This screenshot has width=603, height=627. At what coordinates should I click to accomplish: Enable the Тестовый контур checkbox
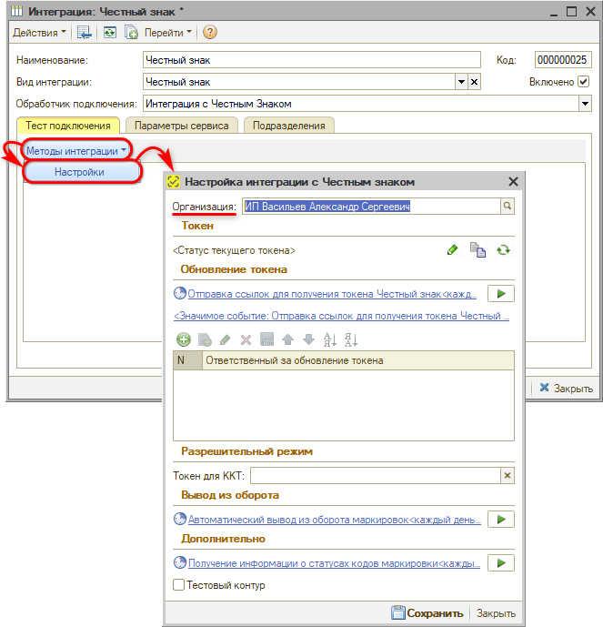(180, 585)
